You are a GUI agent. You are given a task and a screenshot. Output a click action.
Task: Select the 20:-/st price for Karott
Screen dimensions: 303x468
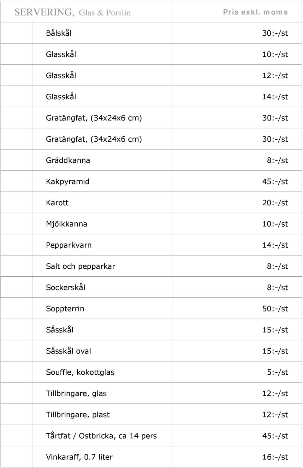click(x=275, y=202)
